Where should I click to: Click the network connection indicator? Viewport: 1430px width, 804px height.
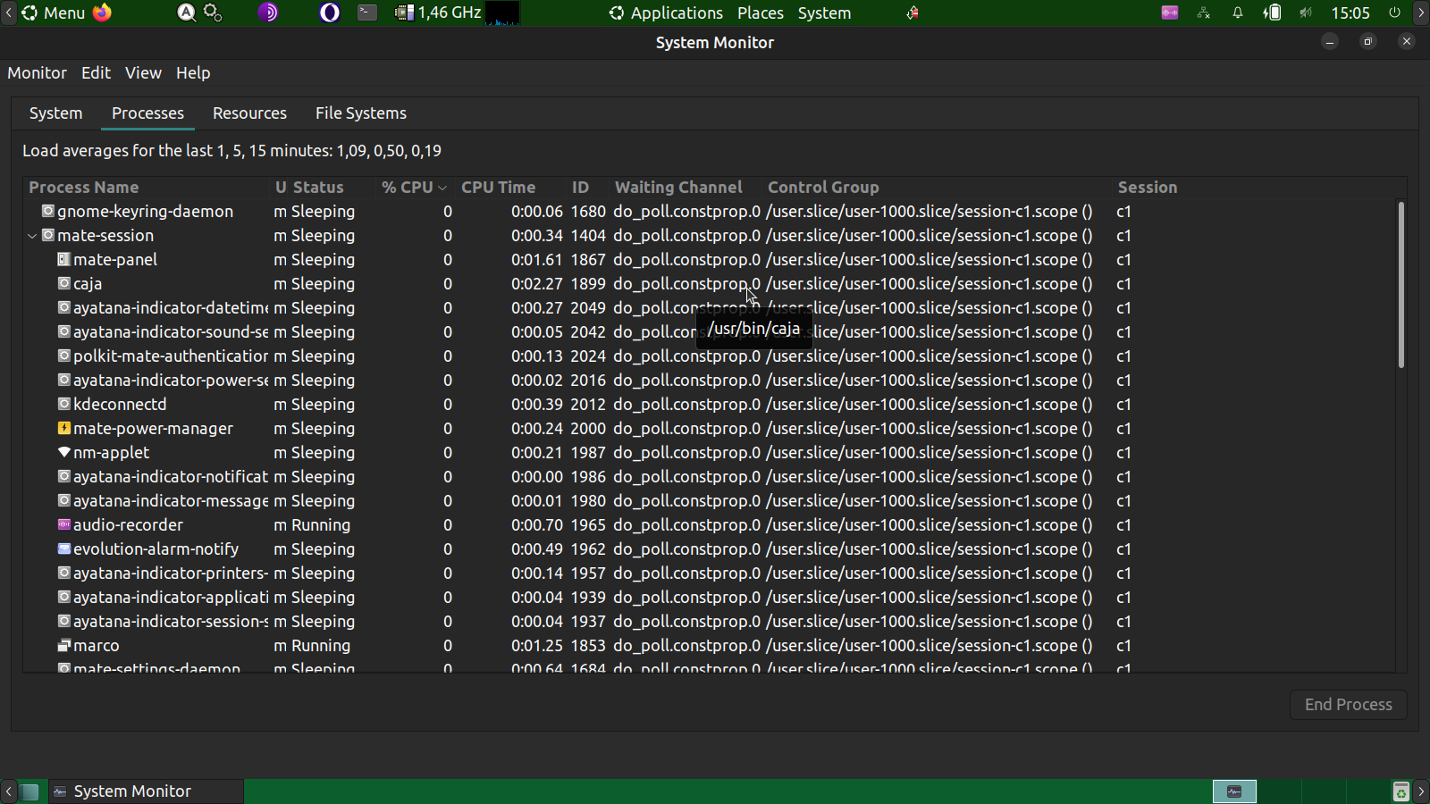coord(1204,13)
